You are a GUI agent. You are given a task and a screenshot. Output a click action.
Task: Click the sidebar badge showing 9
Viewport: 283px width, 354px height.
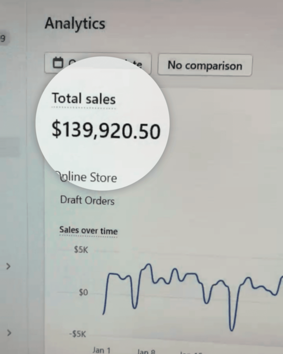pos(3,38)
